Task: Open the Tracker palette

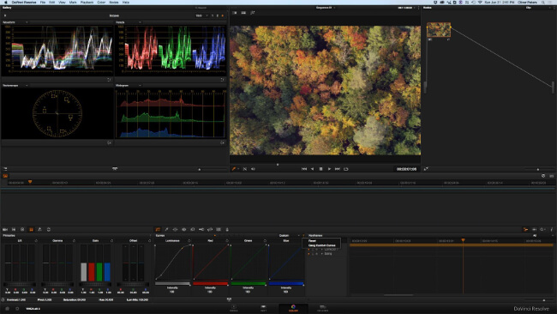Action: (184, 229)
